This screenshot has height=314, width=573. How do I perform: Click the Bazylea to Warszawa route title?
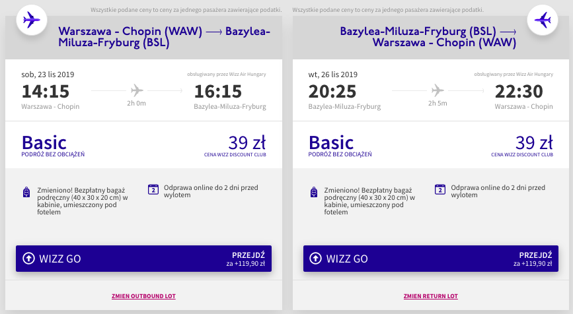coord(428,37)
